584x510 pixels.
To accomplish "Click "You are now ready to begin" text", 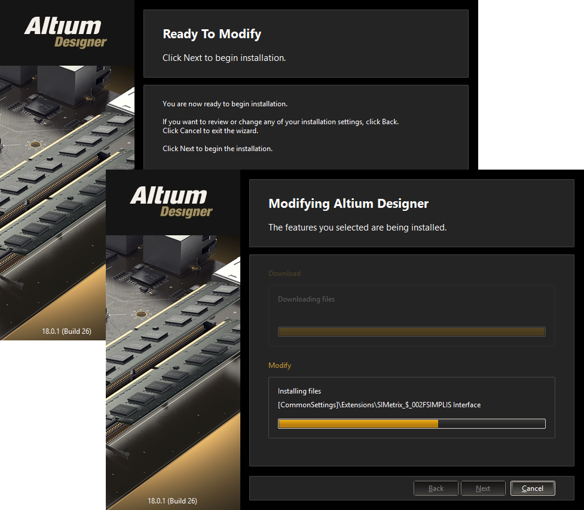I will [x=225, y=104].
